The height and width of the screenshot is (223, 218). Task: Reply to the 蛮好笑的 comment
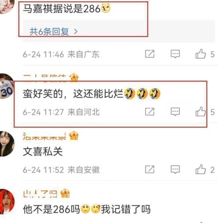click(x=175, y=112)
